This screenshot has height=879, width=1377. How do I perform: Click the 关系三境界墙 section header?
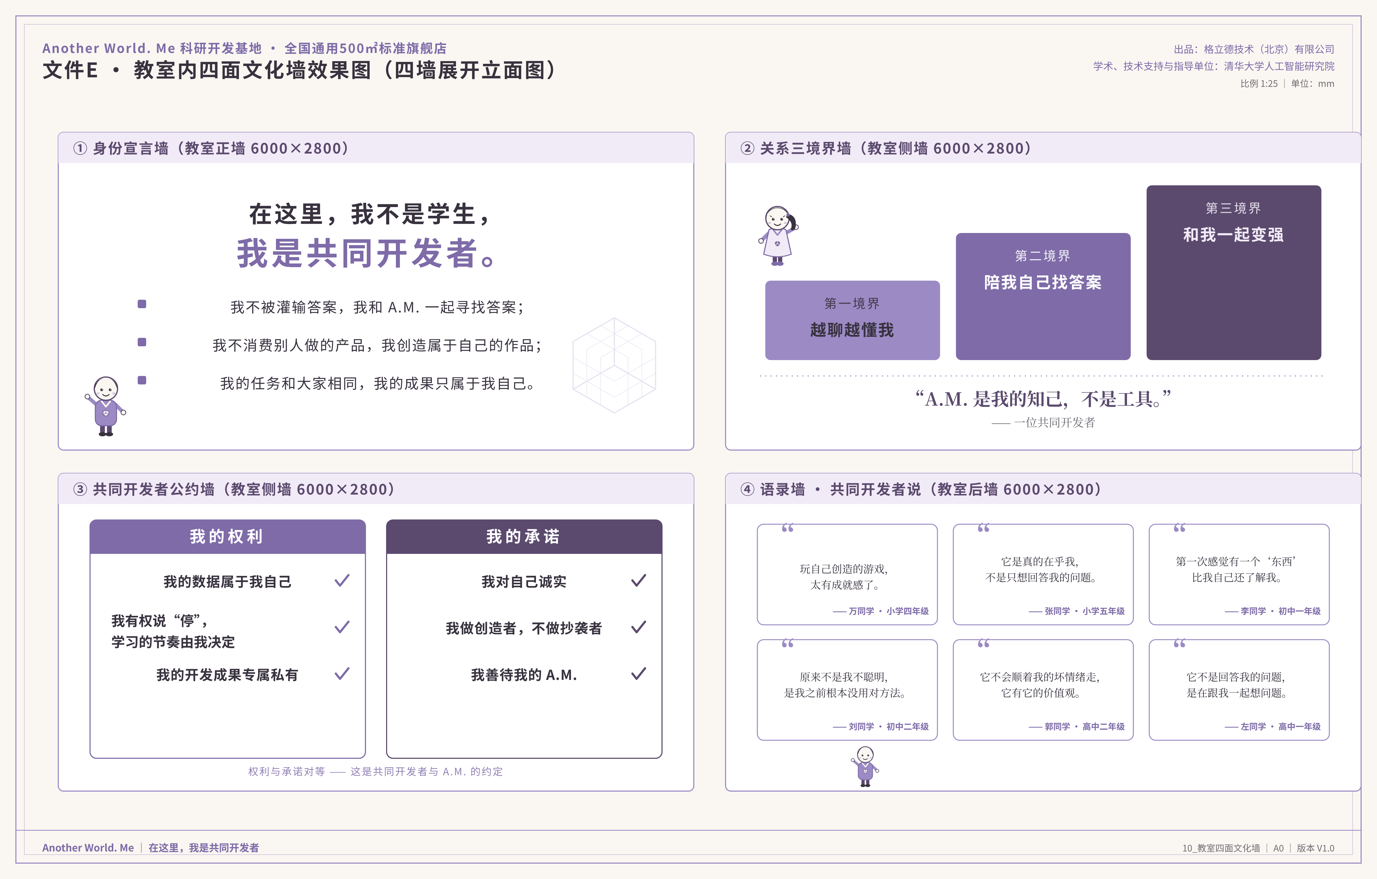(1043, 148)
